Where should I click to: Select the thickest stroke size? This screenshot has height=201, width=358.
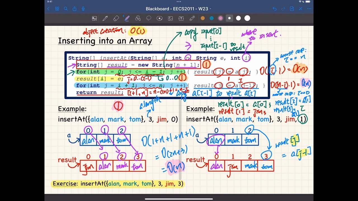coord(247,18)
